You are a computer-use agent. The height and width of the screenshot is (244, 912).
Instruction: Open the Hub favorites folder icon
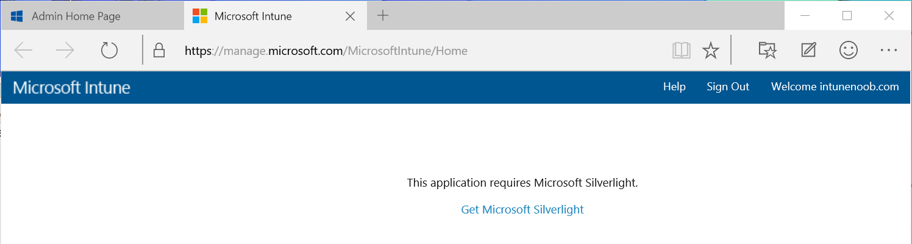click(x=768, y=51)
